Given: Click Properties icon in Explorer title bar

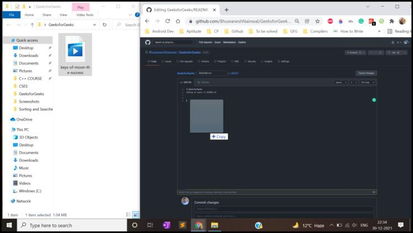Looking at the screenshot, I should coord(17,7).
